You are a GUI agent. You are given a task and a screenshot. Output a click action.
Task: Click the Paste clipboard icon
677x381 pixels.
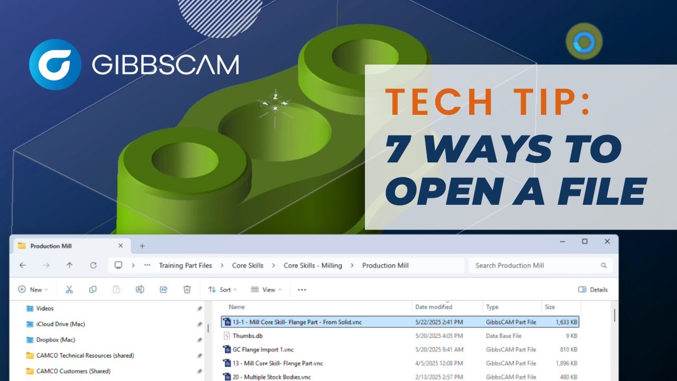[x=116, y=289]
